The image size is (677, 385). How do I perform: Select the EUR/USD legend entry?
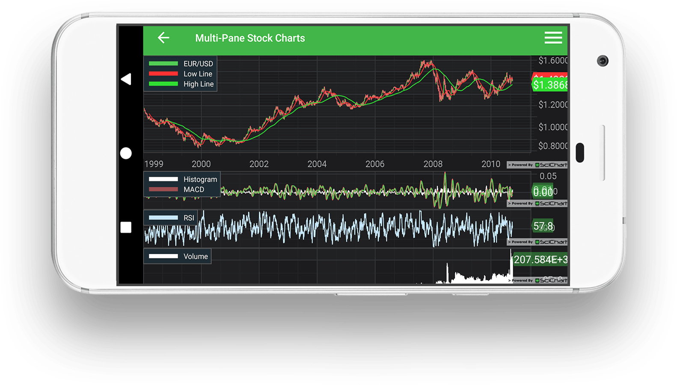point(181,64)
